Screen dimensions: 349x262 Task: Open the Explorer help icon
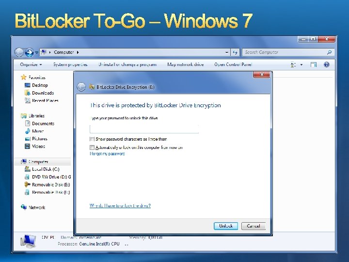(327, 65)
